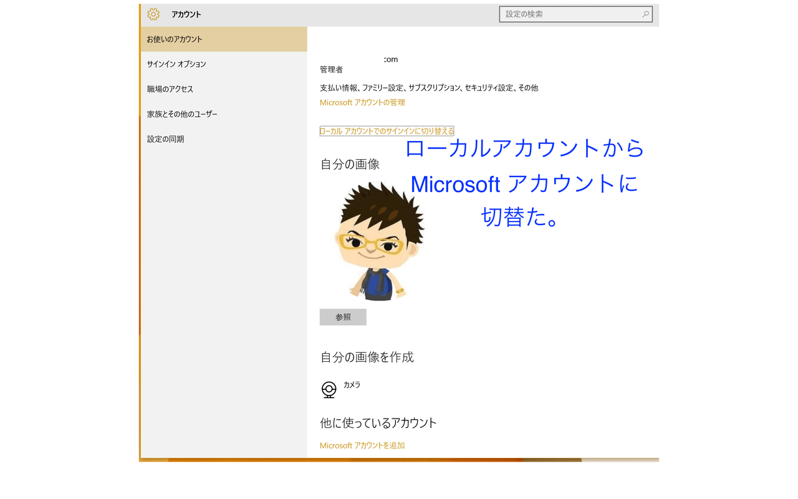
Task: Click the 自分の画像を作成 heading
Action: coord(367,357)
